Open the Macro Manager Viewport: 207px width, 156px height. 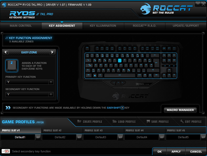coord(180,110)
